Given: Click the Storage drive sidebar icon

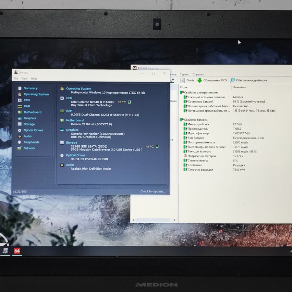Looking at the screenshot, I should click(x=19, y=124).
